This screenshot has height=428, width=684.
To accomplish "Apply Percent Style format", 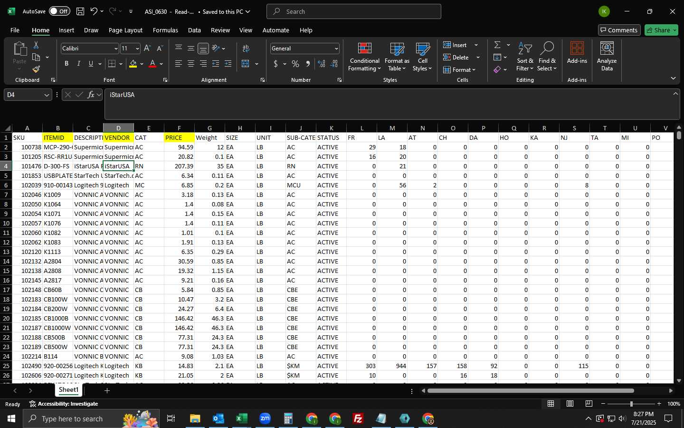I will pos(295,64).
